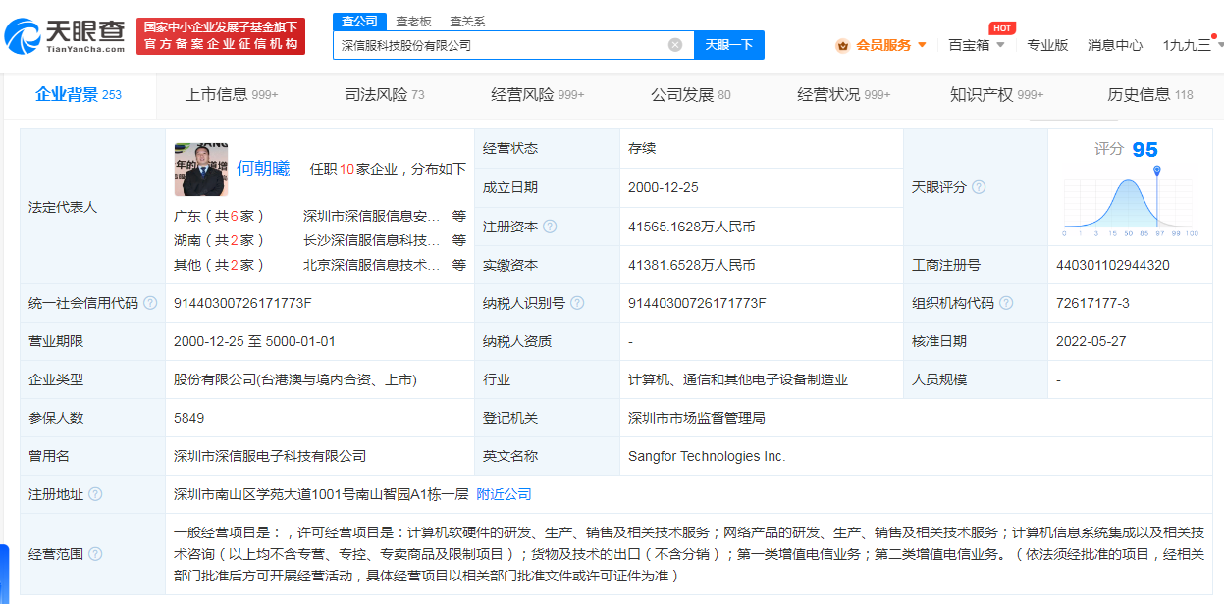Expand the 会员服务 dropdown
Screen dimensions: 1224x604
(922, 45)
